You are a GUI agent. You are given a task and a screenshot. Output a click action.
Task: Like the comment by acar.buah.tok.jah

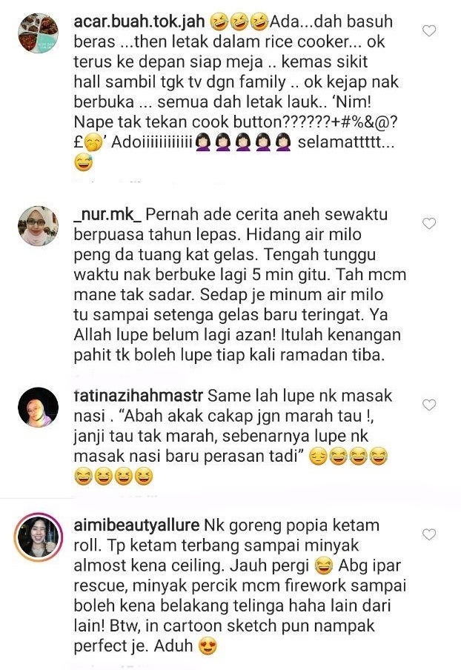(429, 31)
